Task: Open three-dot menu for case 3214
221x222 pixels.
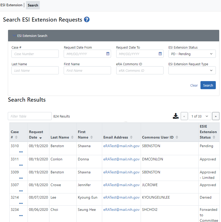Action: click(21, 203)
